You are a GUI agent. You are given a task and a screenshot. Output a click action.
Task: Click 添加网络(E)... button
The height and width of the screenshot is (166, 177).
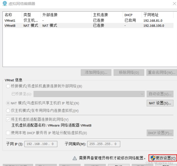tap(96, 72)
